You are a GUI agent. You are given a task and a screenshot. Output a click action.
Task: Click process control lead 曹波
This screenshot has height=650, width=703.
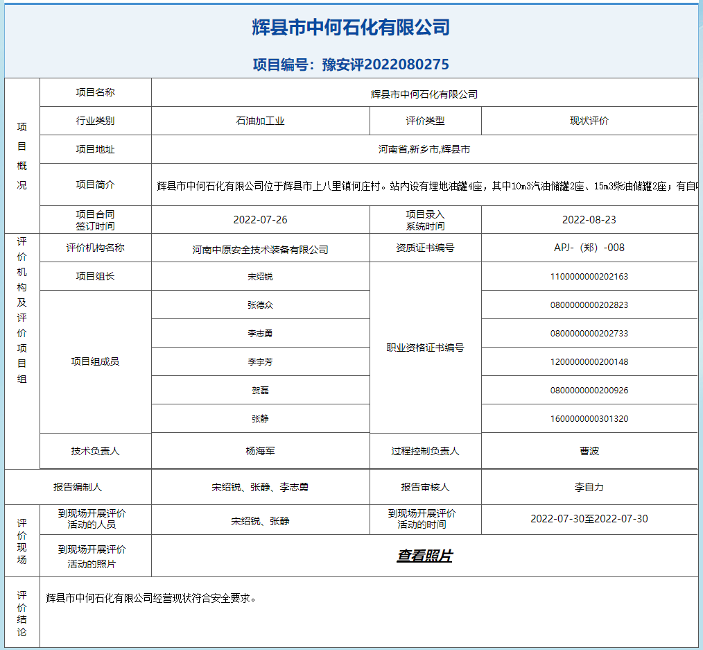(x=589, y=452)
